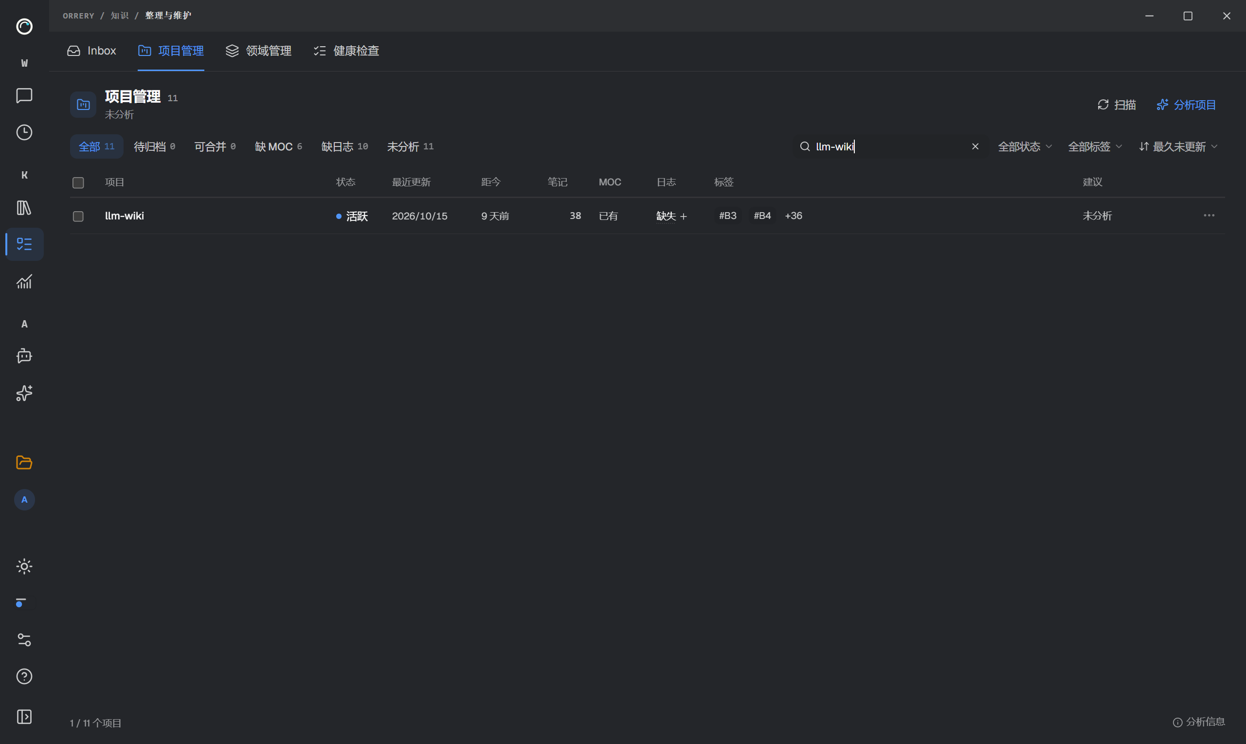Click the checklist maintenance sidebar icon
Image resolution: width=1246 pixels, height=744 pixels.
click(x=24, y=244)
